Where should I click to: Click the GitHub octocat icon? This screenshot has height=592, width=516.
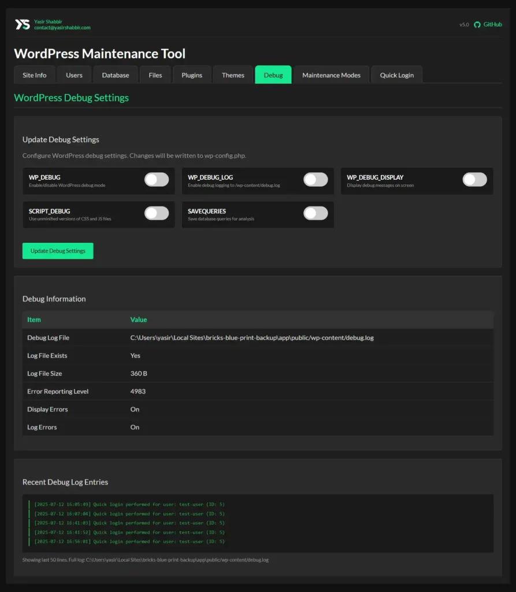(x=477, y=24)
